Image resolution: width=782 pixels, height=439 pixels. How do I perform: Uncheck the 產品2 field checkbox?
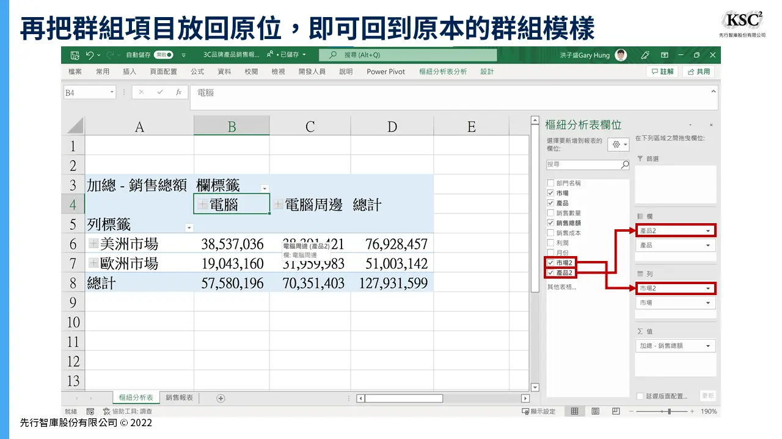pyautogui.click(x=550, y=273)
